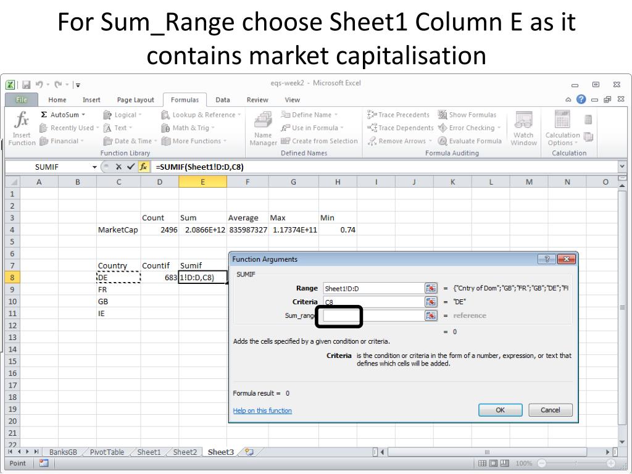
Task: Toggle Show Formulas
Action: click(x=443, y=115)
